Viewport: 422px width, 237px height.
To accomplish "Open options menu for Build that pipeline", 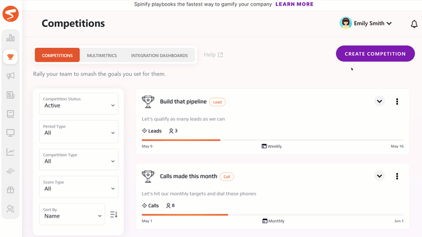I will click(397, 101).
